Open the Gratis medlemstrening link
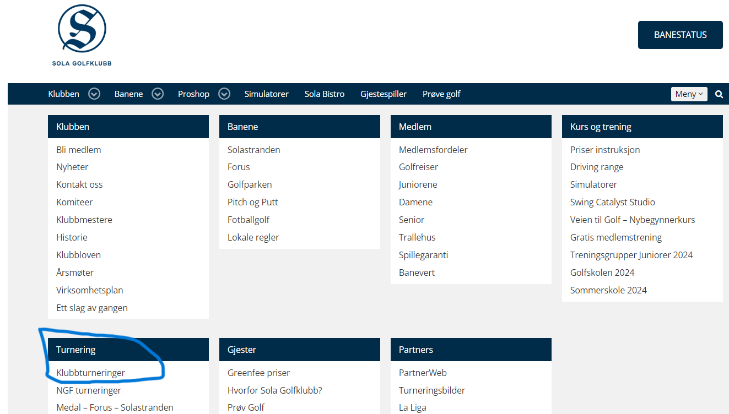The height and width of the screenshot is (414, 729). [x=616, y=237]
